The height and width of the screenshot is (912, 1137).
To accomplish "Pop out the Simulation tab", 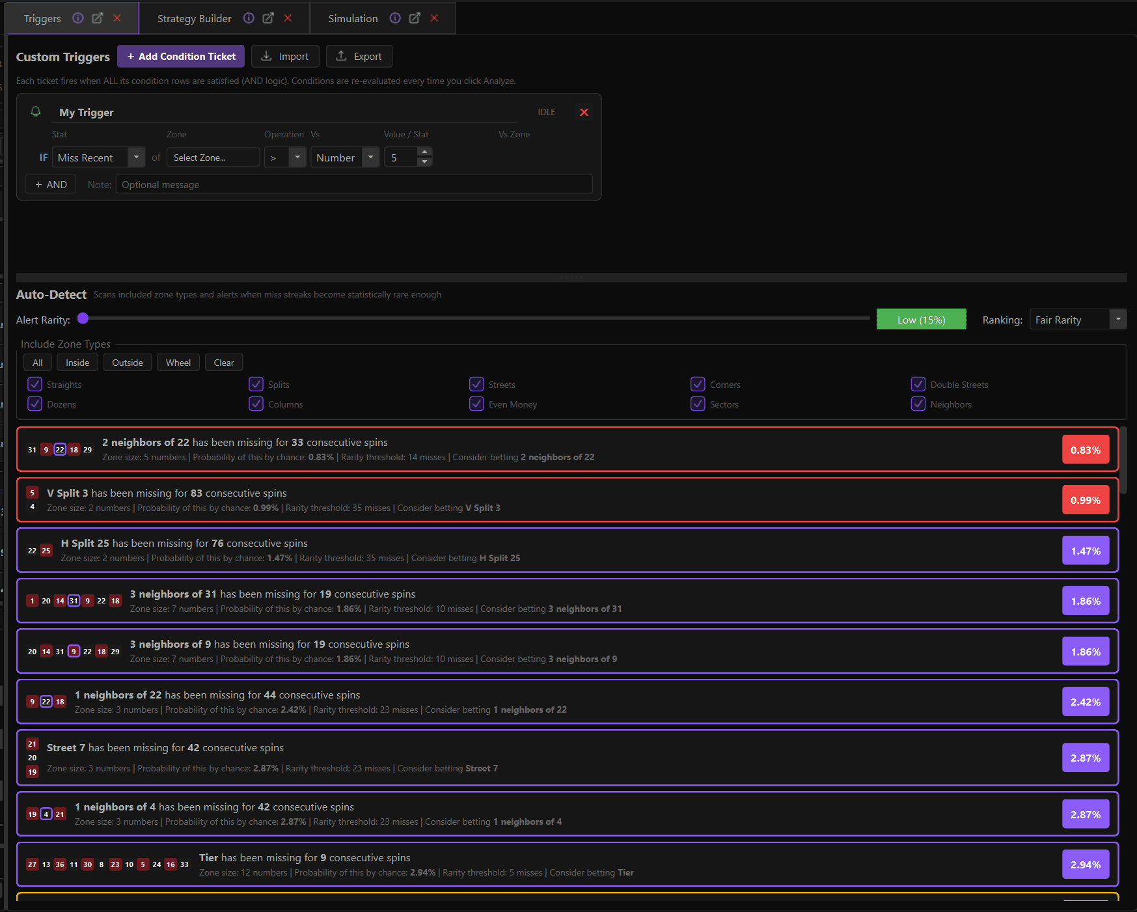I will (x=415, y=18).
